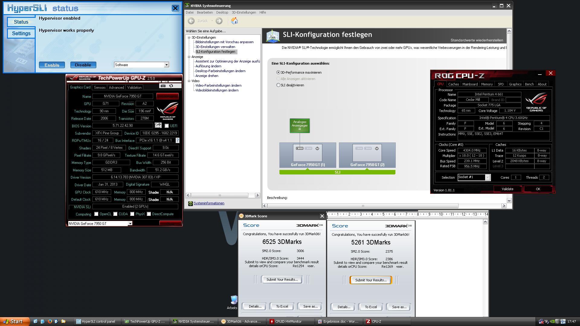Click the Systeminformationen link

coord(209,203)
